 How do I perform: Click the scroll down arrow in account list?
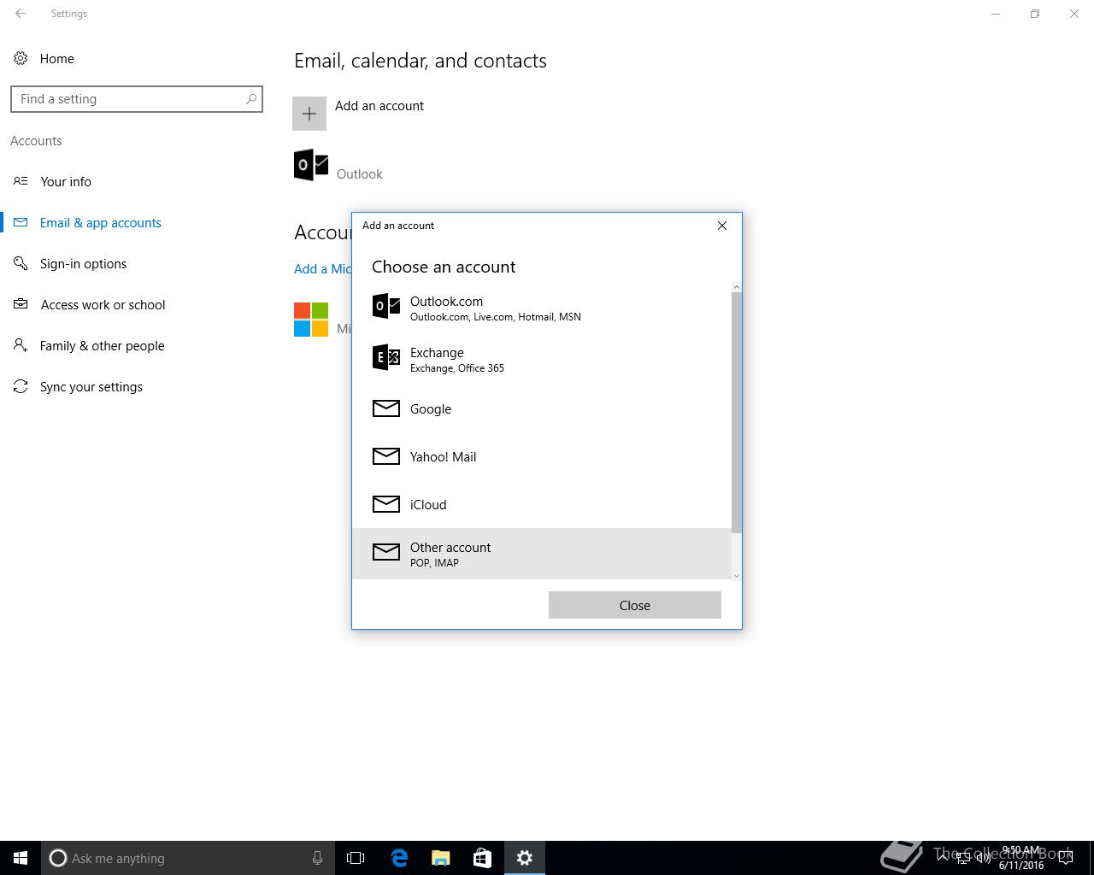[737, 575]
